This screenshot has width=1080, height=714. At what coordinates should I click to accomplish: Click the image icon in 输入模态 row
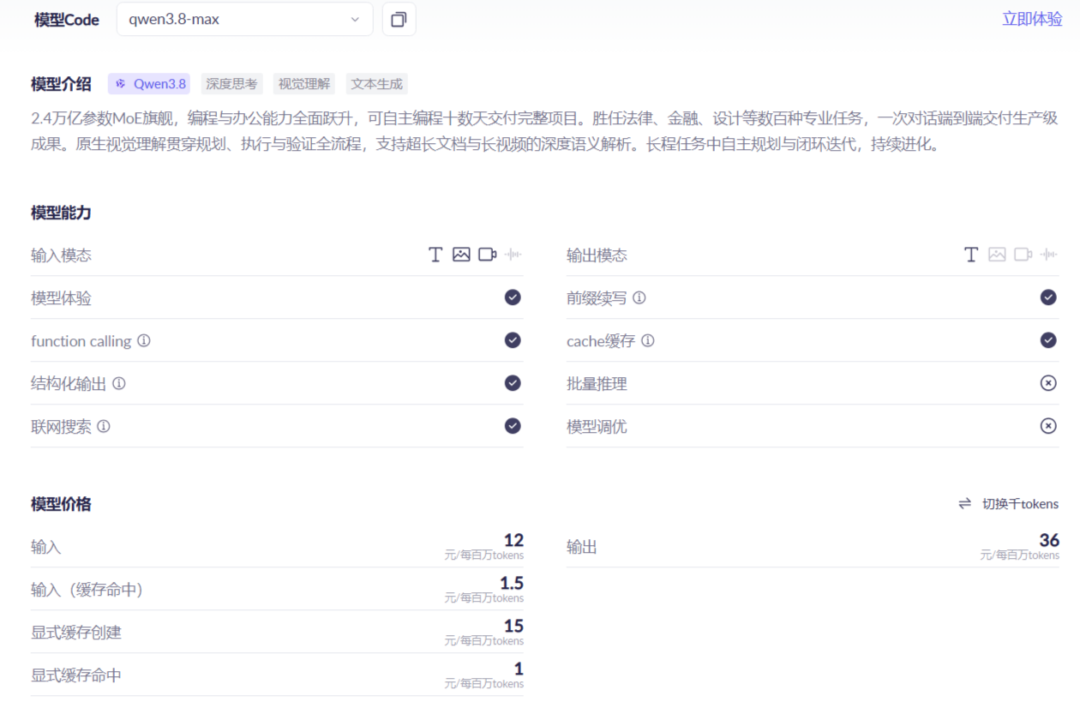[461, 255]
